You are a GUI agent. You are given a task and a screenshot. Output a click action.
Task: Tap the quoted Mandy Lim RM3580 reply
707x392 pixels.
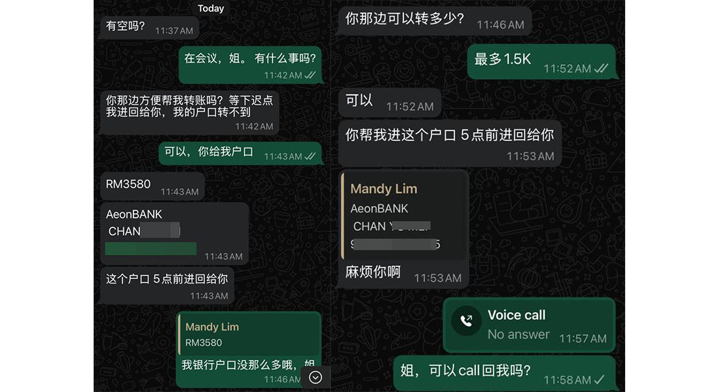click(x=249, y=335)
